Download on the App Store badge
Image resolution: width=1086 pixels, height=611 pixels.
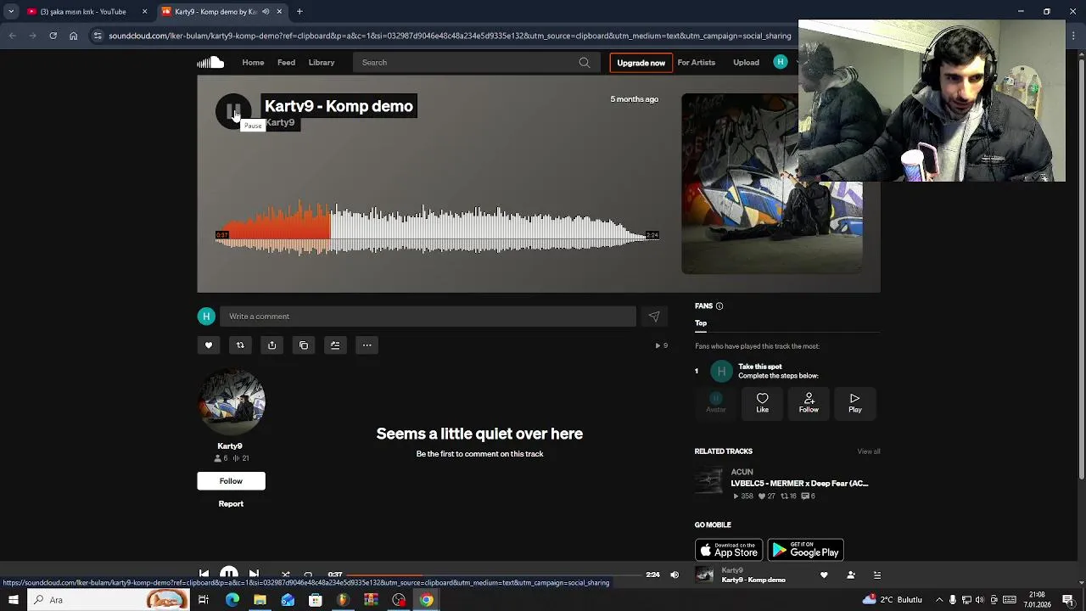tap(728, 551)
